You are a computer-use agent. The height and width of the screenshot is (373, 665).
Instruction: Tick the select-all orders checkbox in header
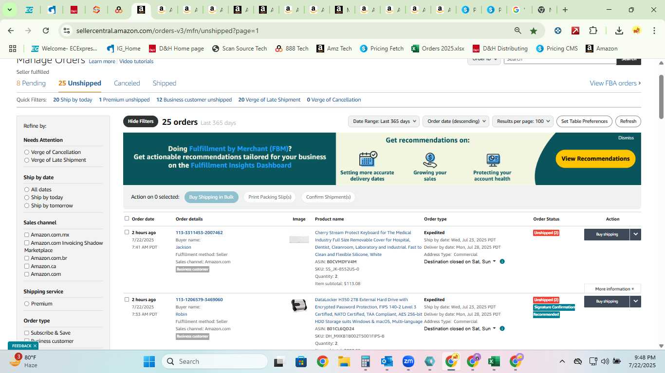click(127, 219)
